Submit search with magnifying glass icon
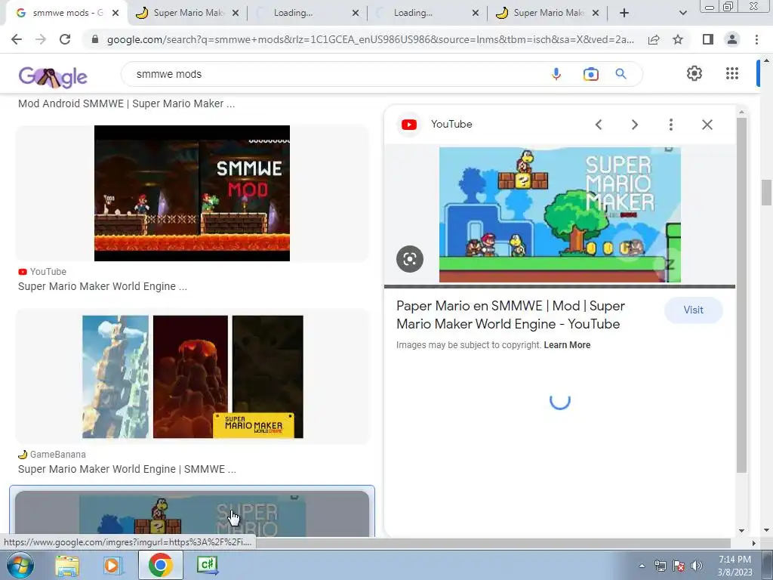This screenshot has height=580, width=773. coord(621,74)
